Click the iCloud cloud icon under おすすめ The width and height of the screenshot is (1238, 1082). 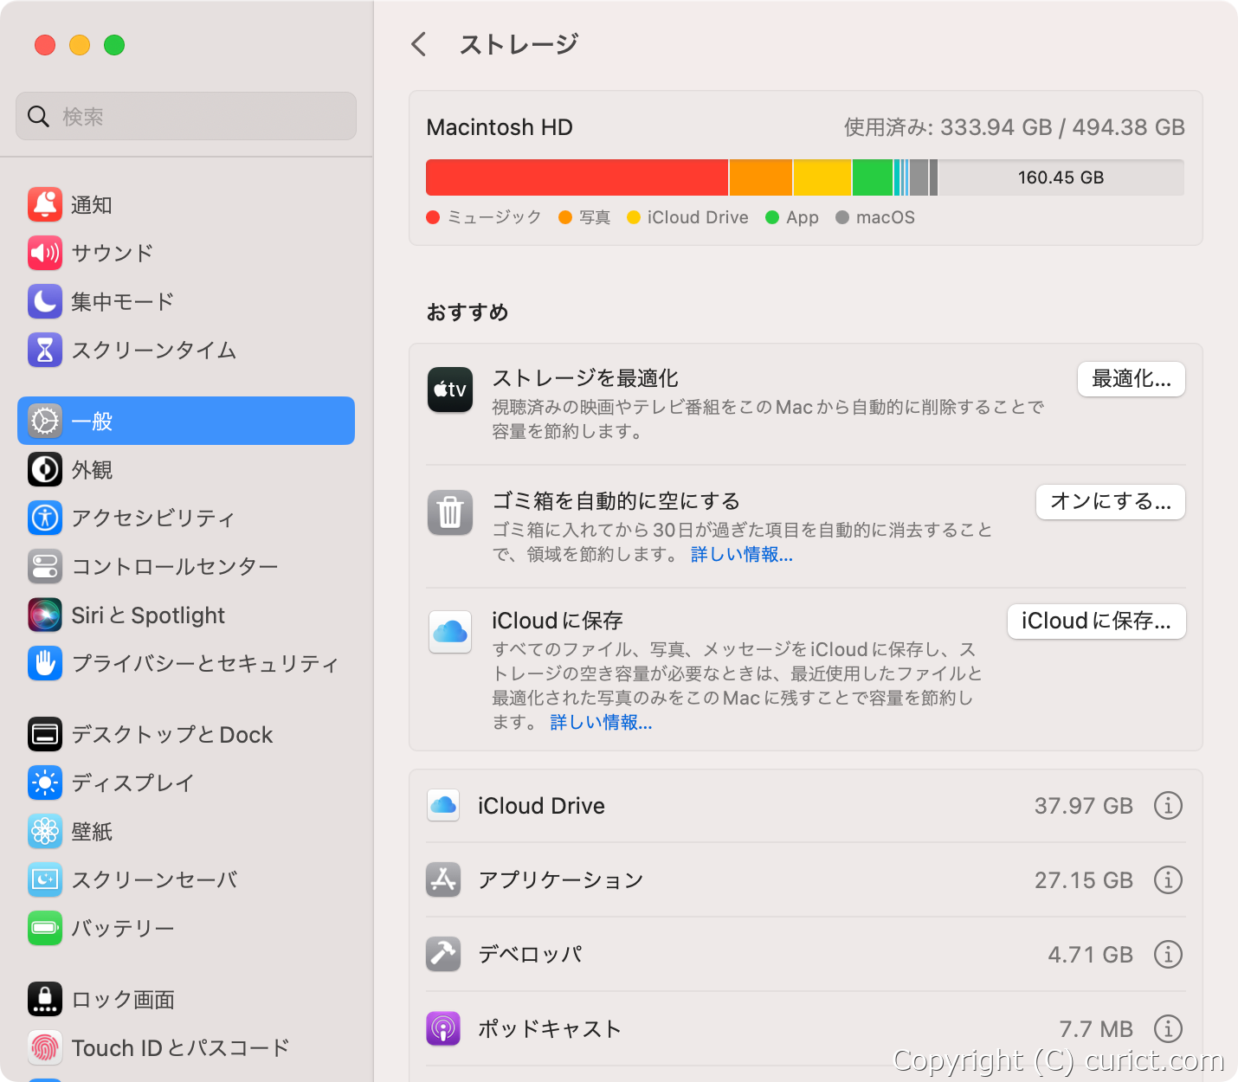point(450,632)
